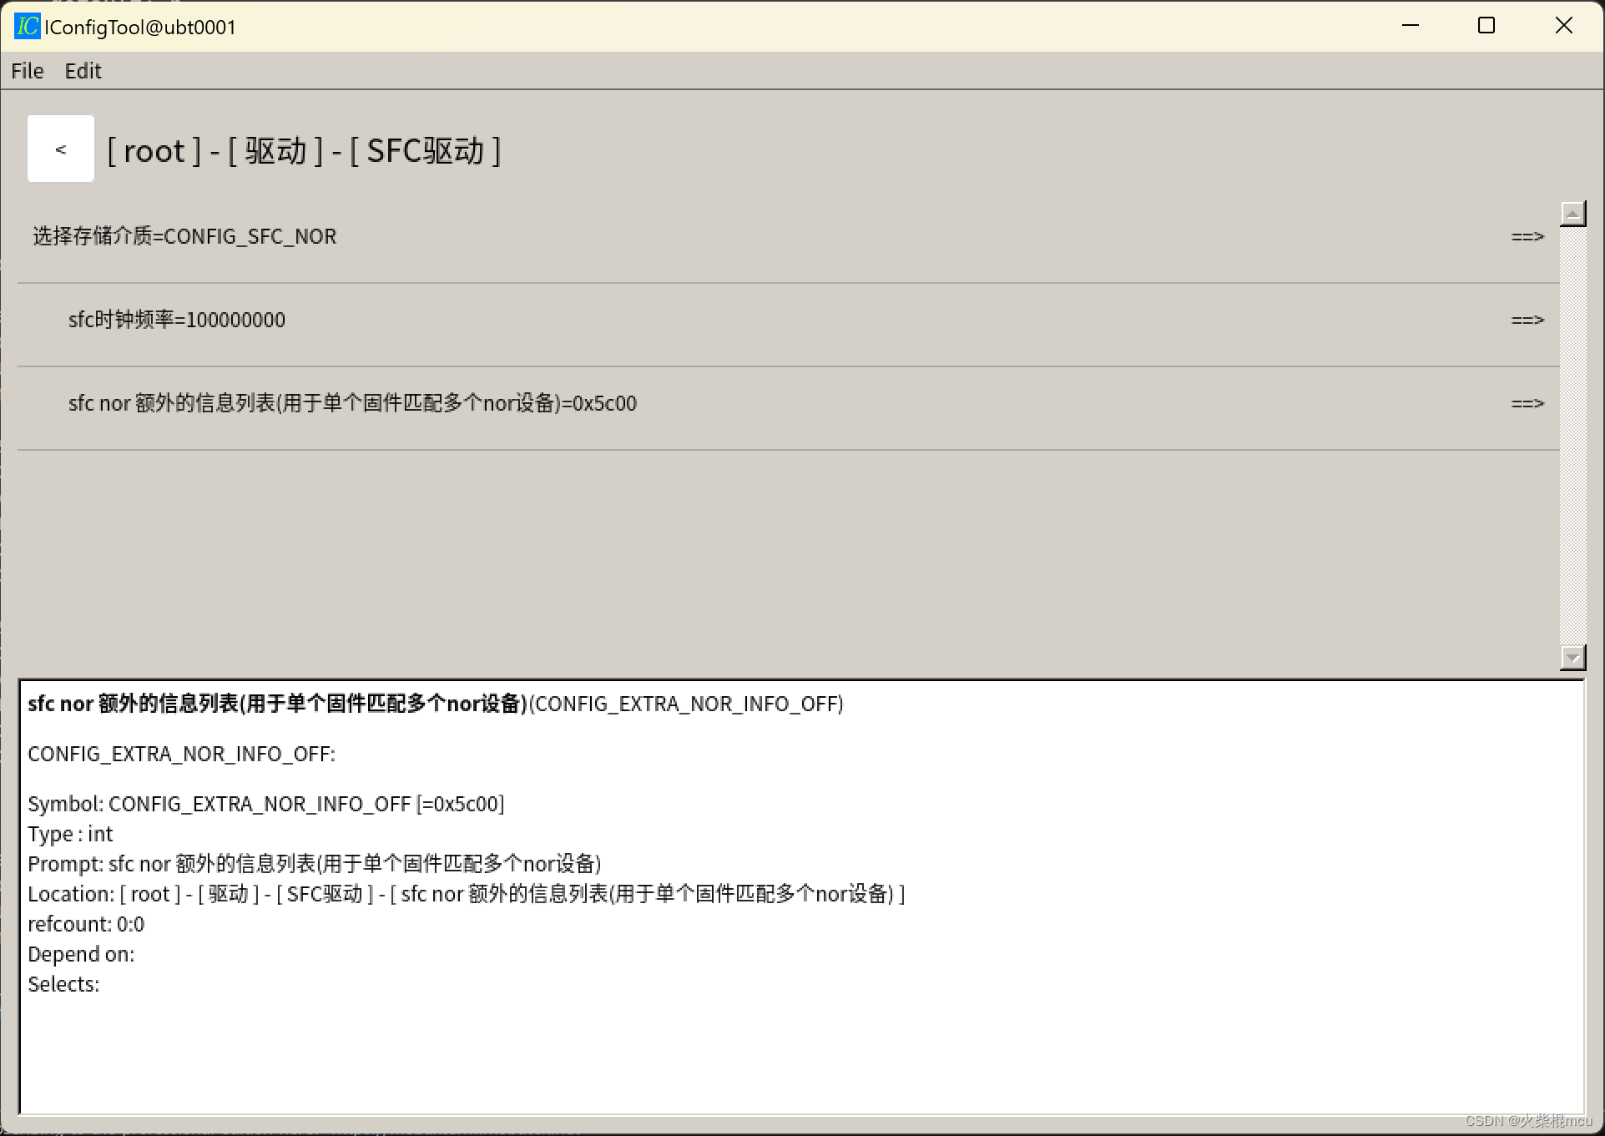Select the sfc nor 额外的信息列表=0x5c00 entry
Image resolution: width=1605 pixels, height=1136 pixels.
[x=352, y=404]
